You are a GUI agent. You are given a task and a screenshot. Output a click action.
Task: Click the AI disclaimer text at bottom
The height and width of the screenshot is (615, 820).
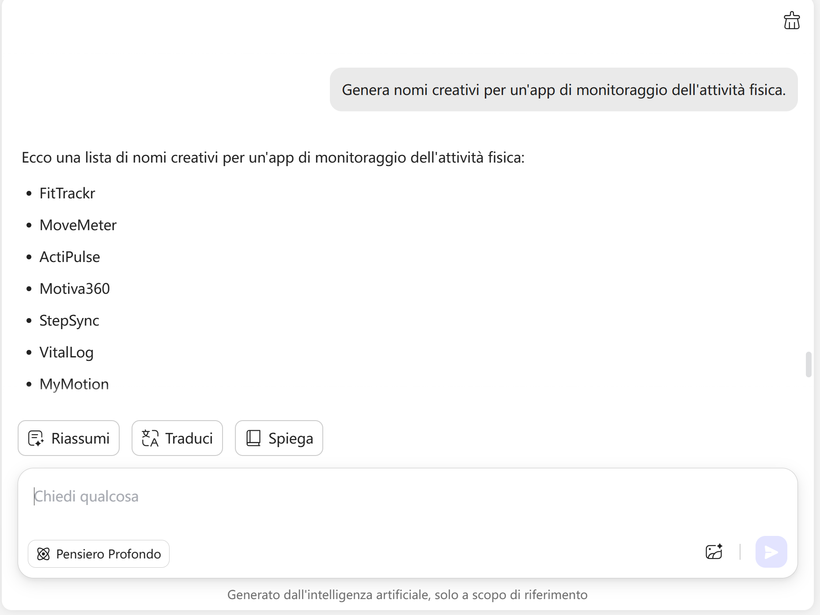[x=407, y=595]
